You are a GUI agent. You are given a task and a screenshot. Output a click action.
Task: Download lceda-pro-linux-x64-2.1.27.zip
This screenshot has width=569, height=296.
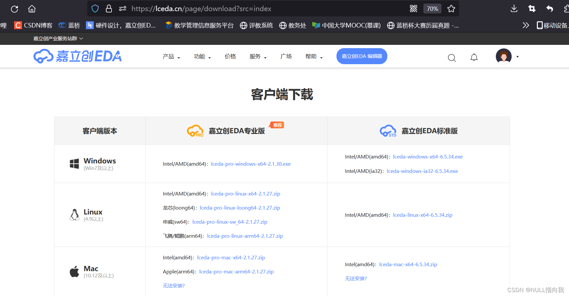(246, 194)
